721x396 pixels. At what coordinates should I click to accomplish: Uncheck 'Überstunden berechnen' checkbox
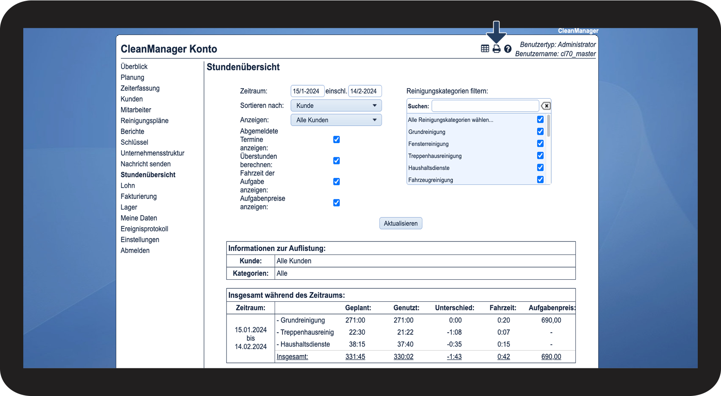pyautogui.click(x=336, y=161)
